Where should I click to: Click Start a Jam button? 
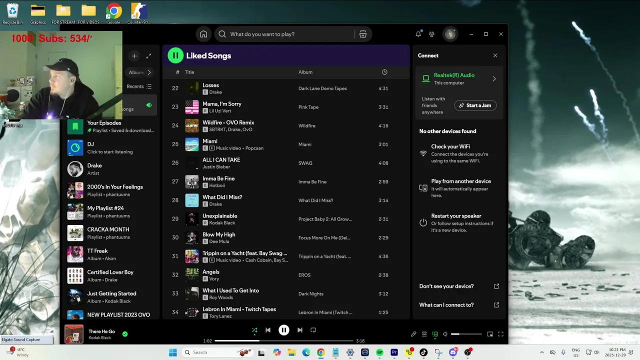point(475,105)
